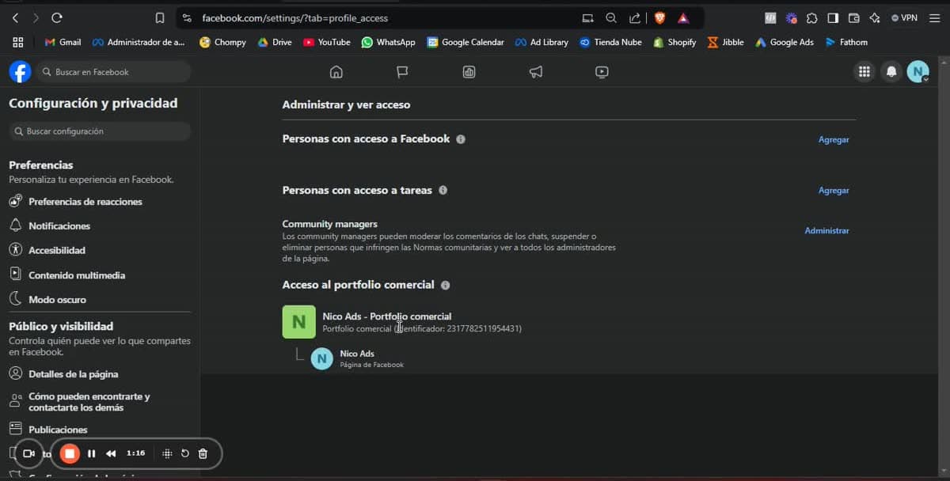Click the Facebook logo
This screenshot has width=950, height=481.
point(20,72)
